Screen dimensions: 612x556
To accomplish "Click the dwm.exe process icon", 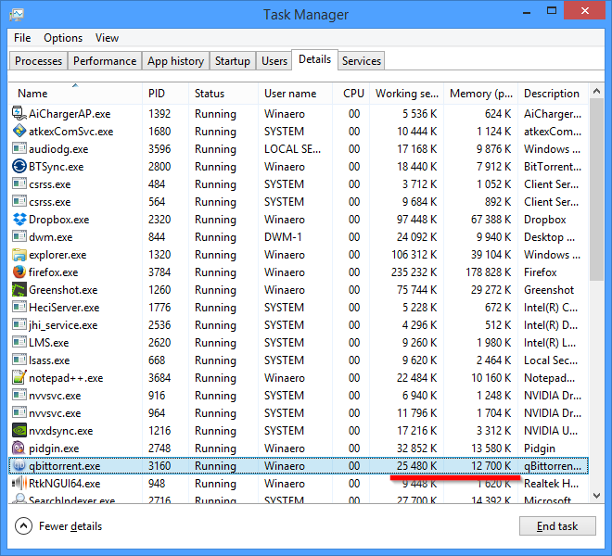I will pyautogui.click(x=19, y=236).
